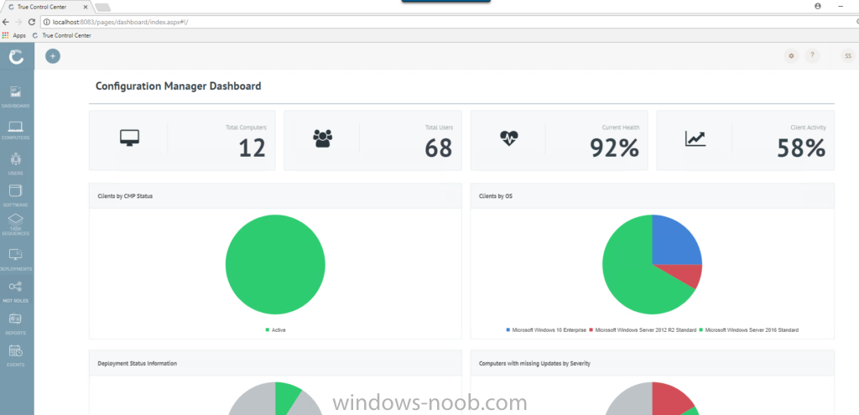Click the Clients by OS panel title
This screenshot has width=859, height=415.
pyautogui.click(x=496, y=196)
